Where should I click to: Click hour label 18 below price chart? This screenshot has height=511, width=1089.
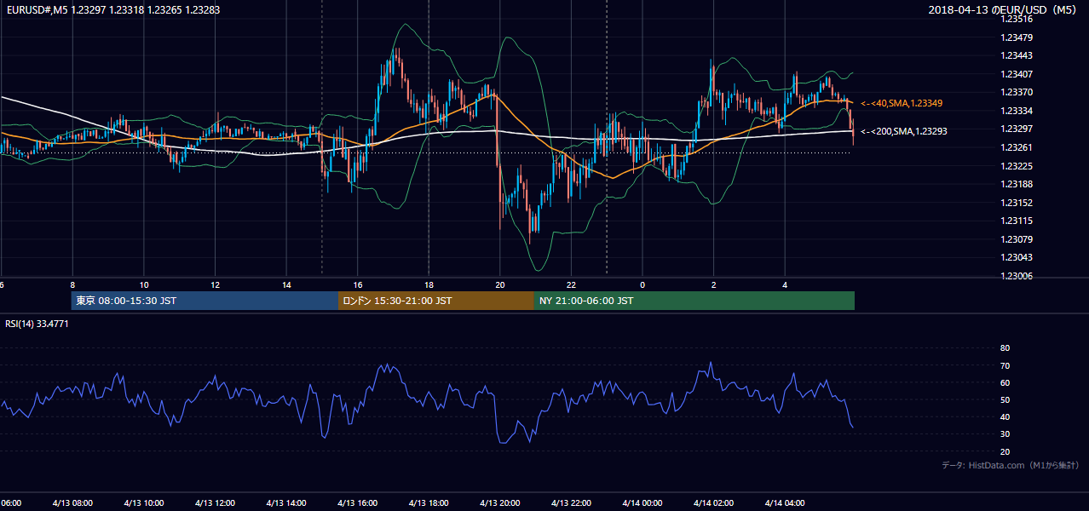pos(429,285)
